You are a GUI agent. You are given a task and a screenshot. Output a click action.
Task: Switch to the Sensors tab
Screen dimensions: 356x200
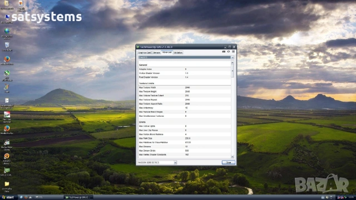[x=156, y=53]
